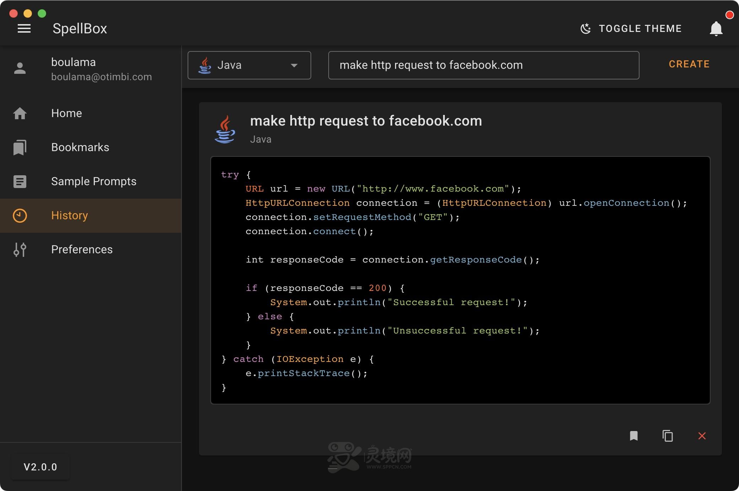Delete this history entry with the red X
739x491 pixels.
coord(702,436)
